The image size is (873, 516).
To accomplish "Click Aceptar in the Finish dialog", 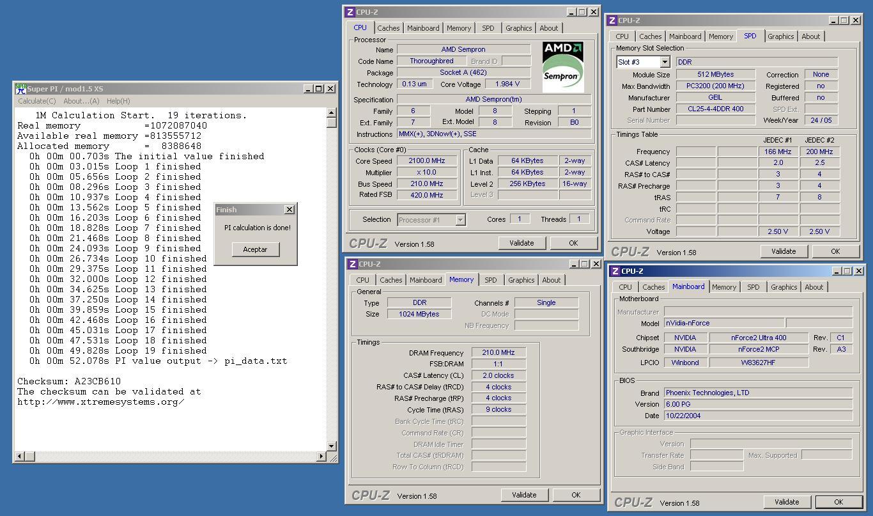I will (x=255, y=249).
